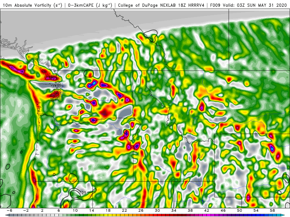Screen dimensions: 290x217
Task: Click the '25' CAPE contour label
Action: point(84,193)
